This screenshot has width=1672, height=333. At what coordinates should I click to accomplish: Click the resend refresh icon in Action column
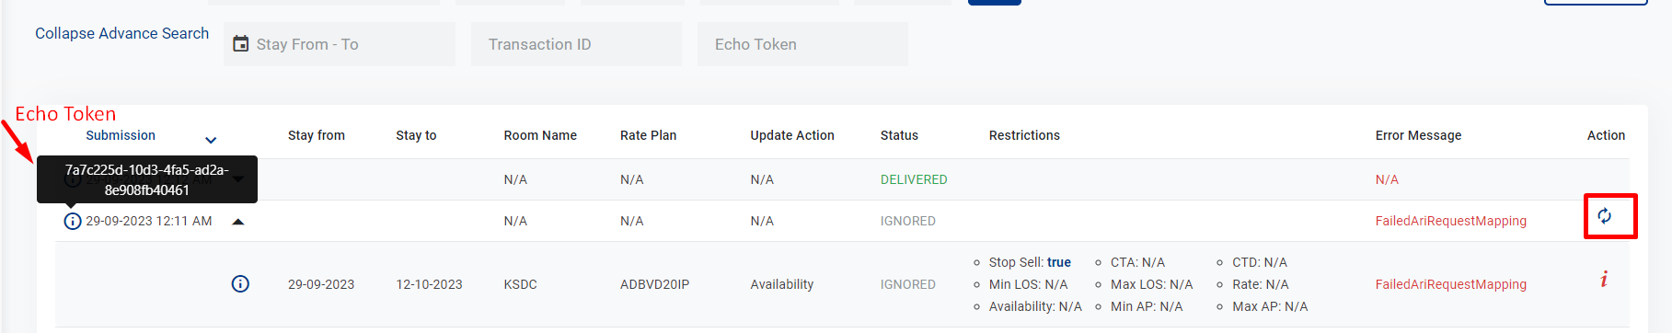1604,216
